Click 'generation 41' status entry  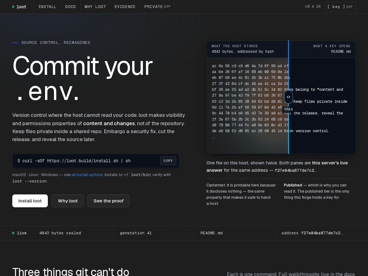pos(136,233)
